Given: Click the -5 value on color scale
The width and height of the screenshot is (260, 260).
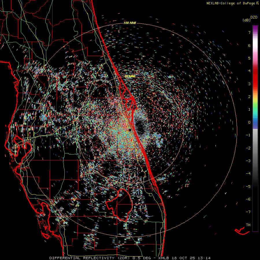Looking at the screenshot, I should tap(248, 187).
